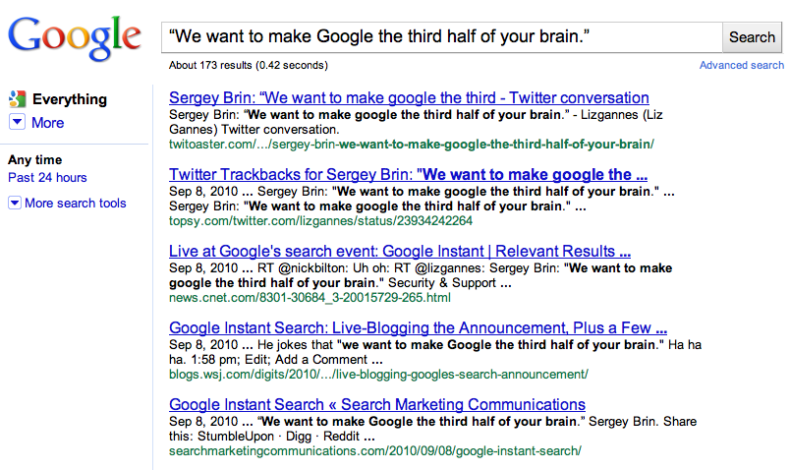Select the Everything filter
Screen dimensions: 790x470
click(x=69, y=99)
